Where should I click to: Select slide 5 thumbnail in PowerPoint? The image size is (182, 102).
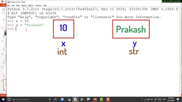[5, 72]
